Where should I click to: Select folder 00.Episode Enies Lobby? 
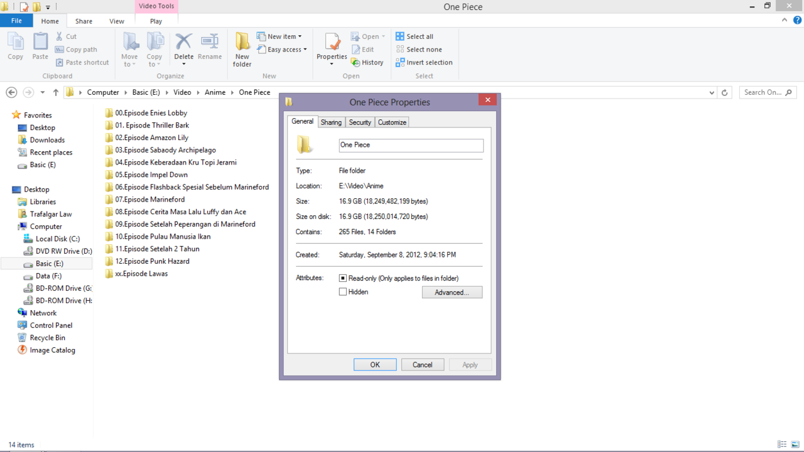[x=146, y=113]
